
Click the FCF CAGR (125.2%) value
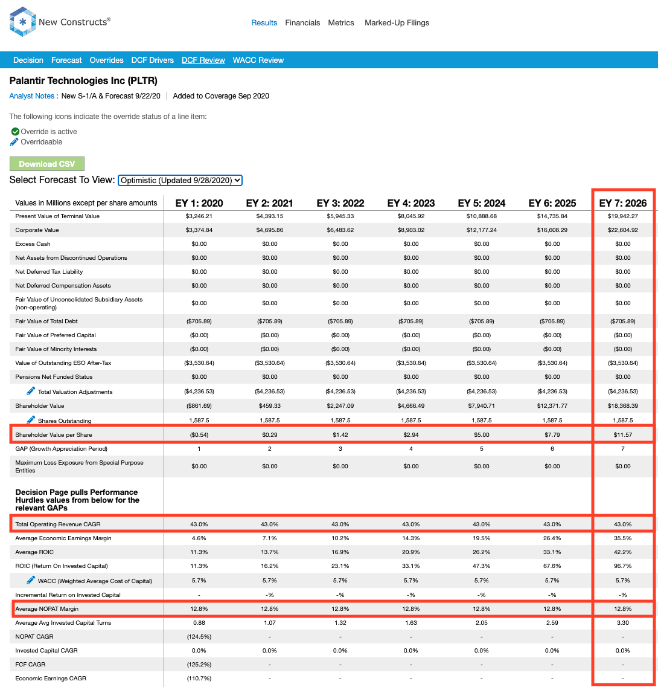tap(199, 664)
